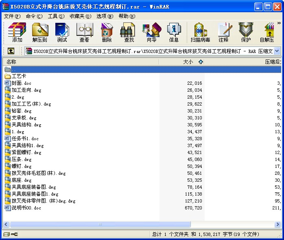Click the 添加 (Add) toolbar icon
Image resolution: width=284 pixels, height=240 pixels.
[17, 32]
